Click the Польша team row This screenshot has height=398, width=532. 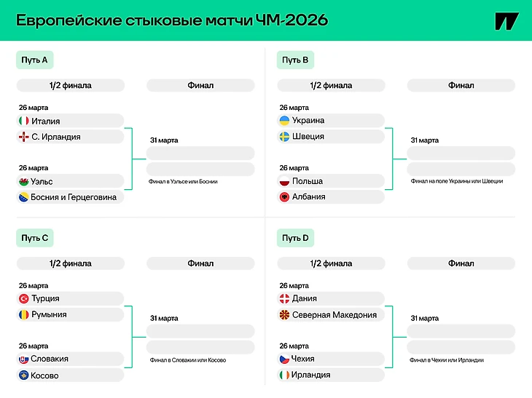pos(332,181)
